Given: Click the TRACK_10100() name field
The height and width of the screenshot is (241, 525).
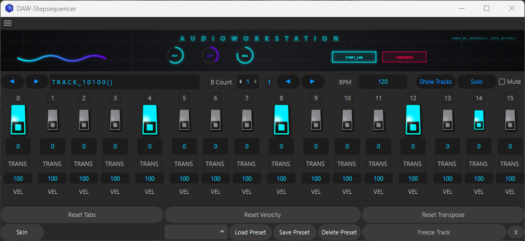Looking at the screenshot, I should [x=125, y=82].
